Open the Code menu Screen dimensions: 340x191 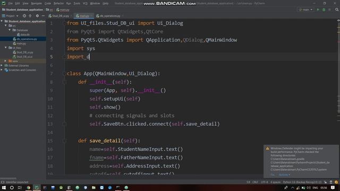click(48, 4)
